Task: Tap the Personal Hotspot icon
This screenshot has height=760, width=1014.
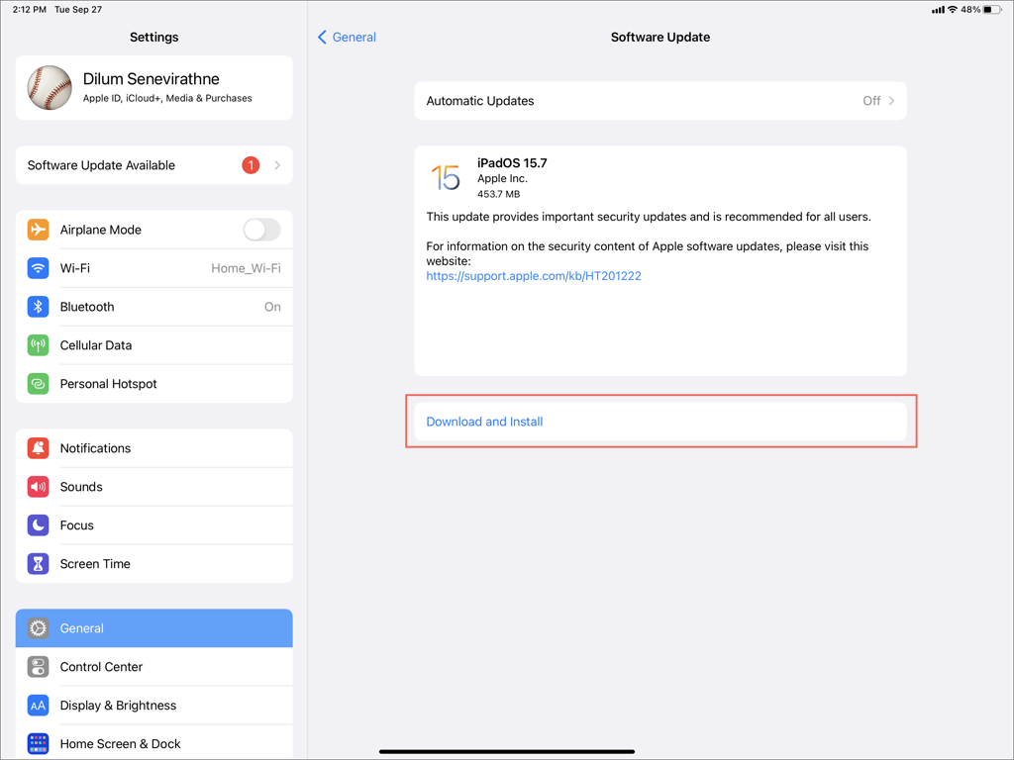Action: [x=38, y=384]
